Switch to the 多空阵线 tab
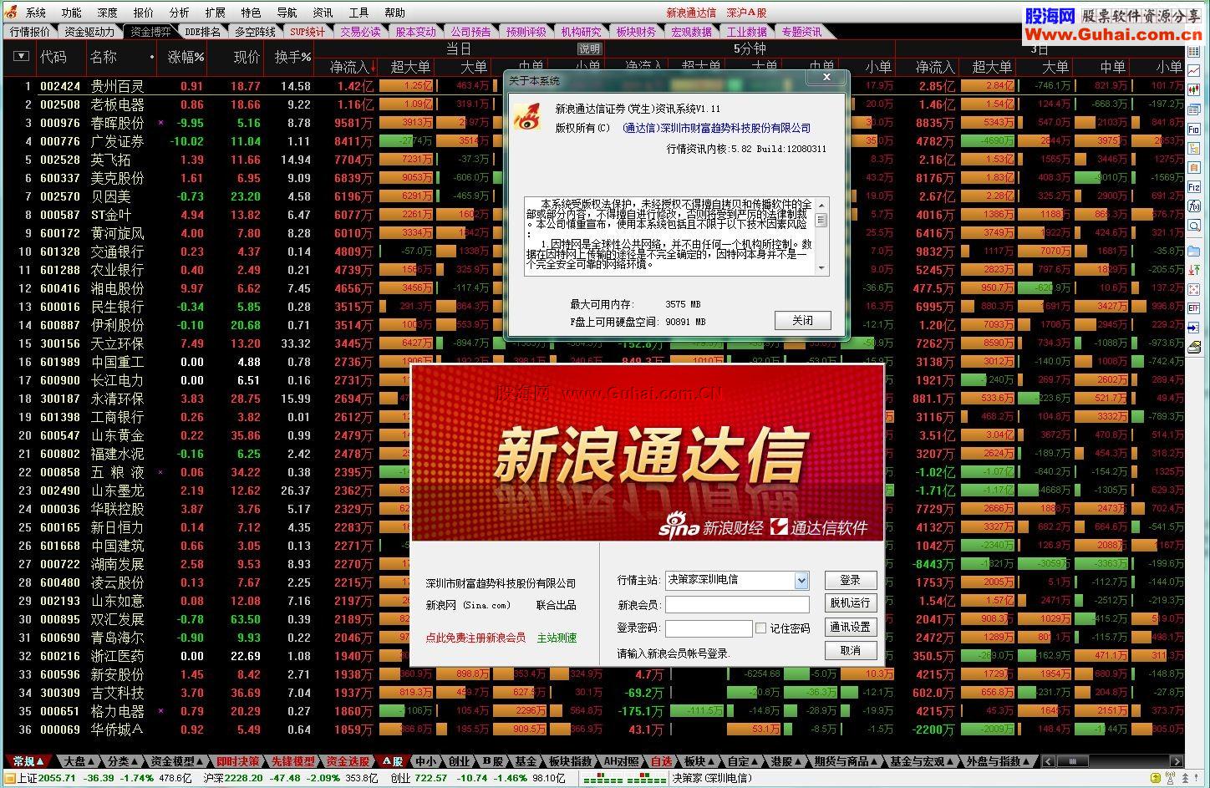This screenshot has width=1210, height=788. click(x=255, y=32)
